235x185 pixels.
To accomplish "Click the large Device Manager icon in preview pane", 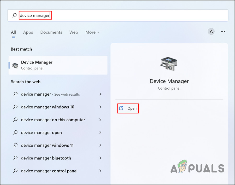I will coord(169,64).
